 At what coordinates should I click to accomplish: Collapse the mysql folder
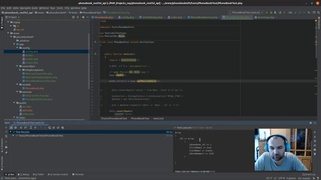[8, 22]
